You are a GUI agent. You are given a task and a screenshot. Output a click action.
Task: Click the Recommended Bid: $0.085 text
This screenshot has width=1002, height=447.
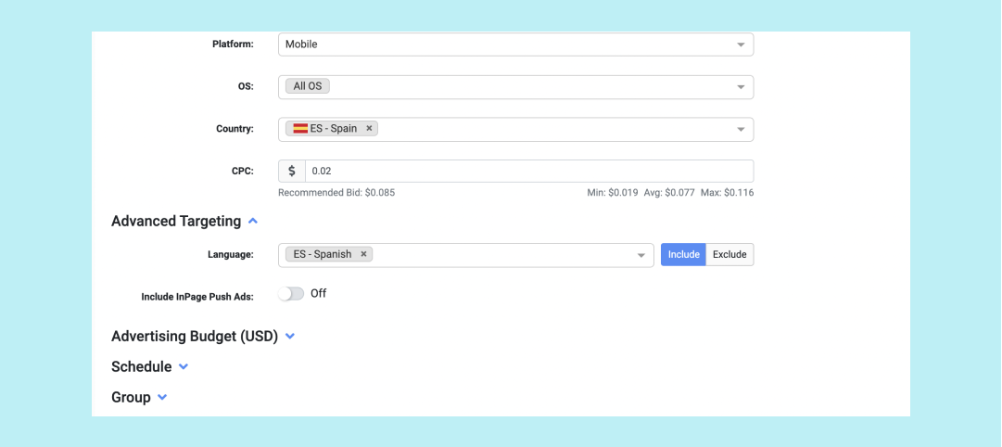(x=336, y=193)
